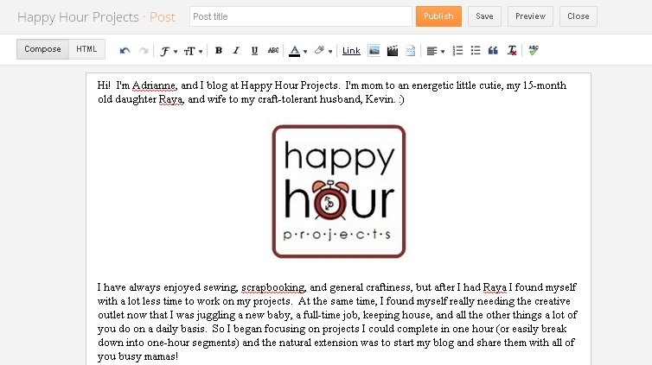Toggle Bold formatting

218,51
